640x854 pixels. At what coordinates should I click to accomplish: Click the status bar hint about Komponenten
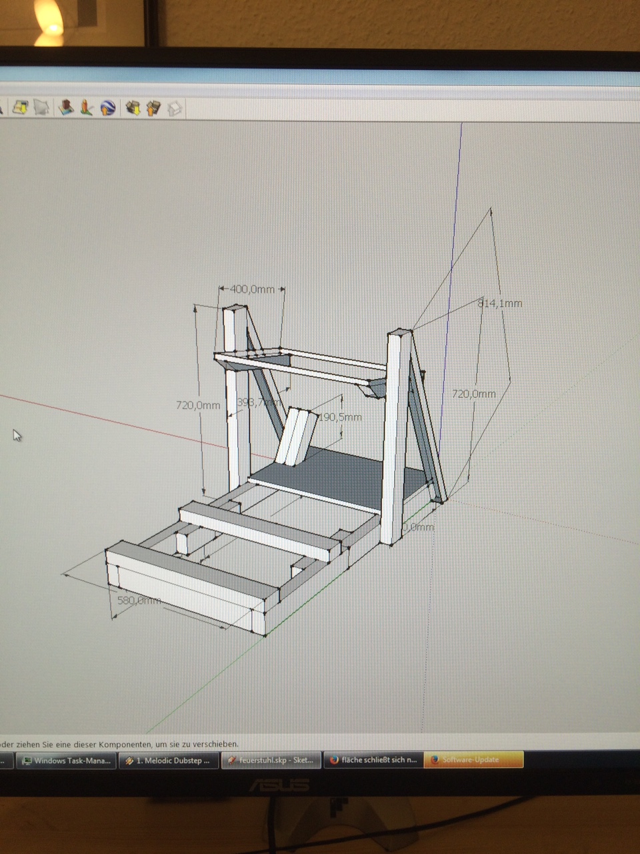tap(119, 743)
